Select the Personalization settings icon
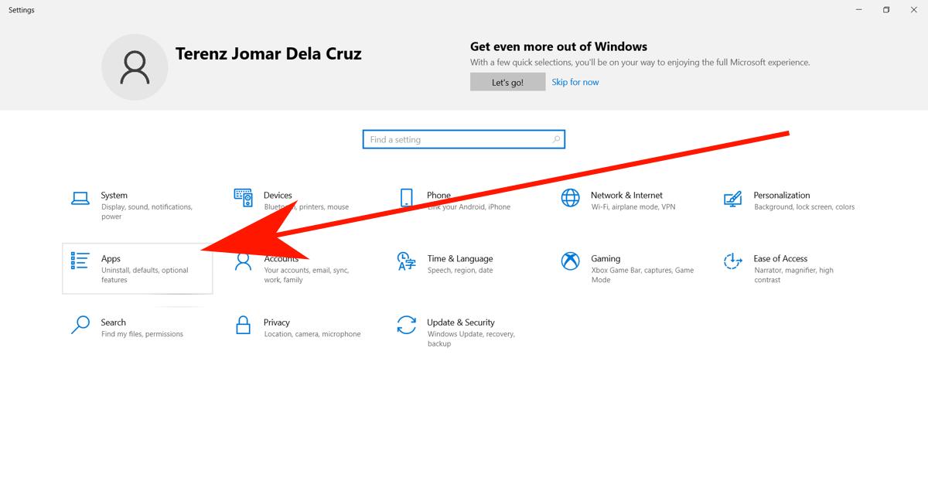 (x=732, y=198)
